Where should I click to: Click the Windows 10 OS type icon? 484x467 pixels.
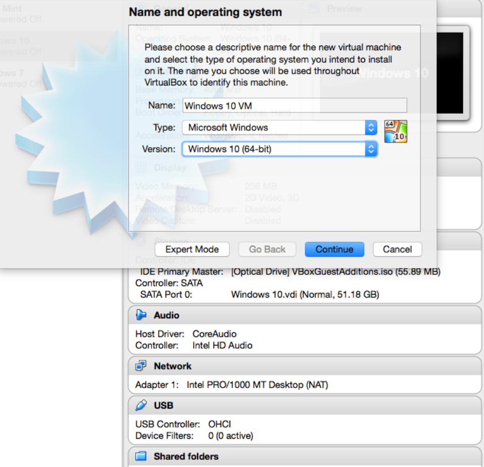396,131
